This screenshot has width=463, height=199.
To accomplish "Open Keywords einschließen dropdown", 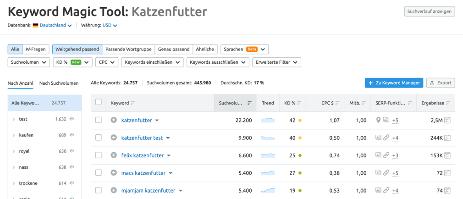I will coord(152,62).
